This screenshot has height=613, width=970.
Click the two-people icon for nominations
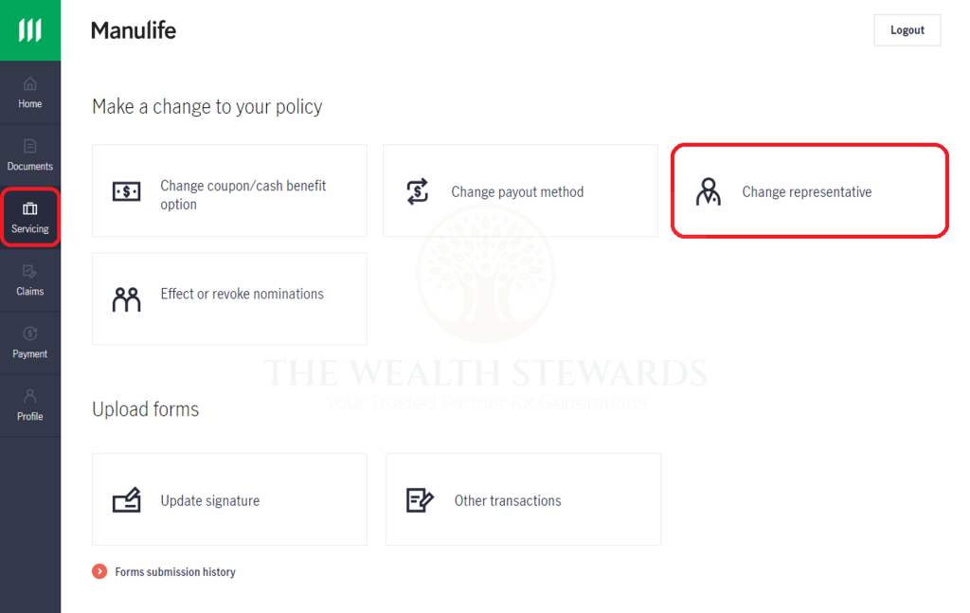(126, 297)
